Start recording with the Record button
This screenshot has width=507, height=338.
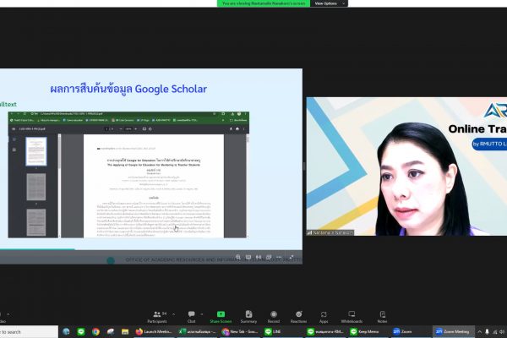point(274,317)
